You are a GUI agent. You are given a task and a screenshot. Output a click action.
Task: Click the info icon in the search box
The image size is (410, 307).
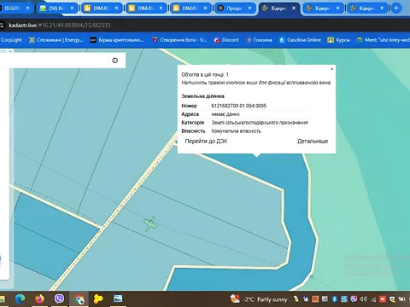tap(115, 61)
